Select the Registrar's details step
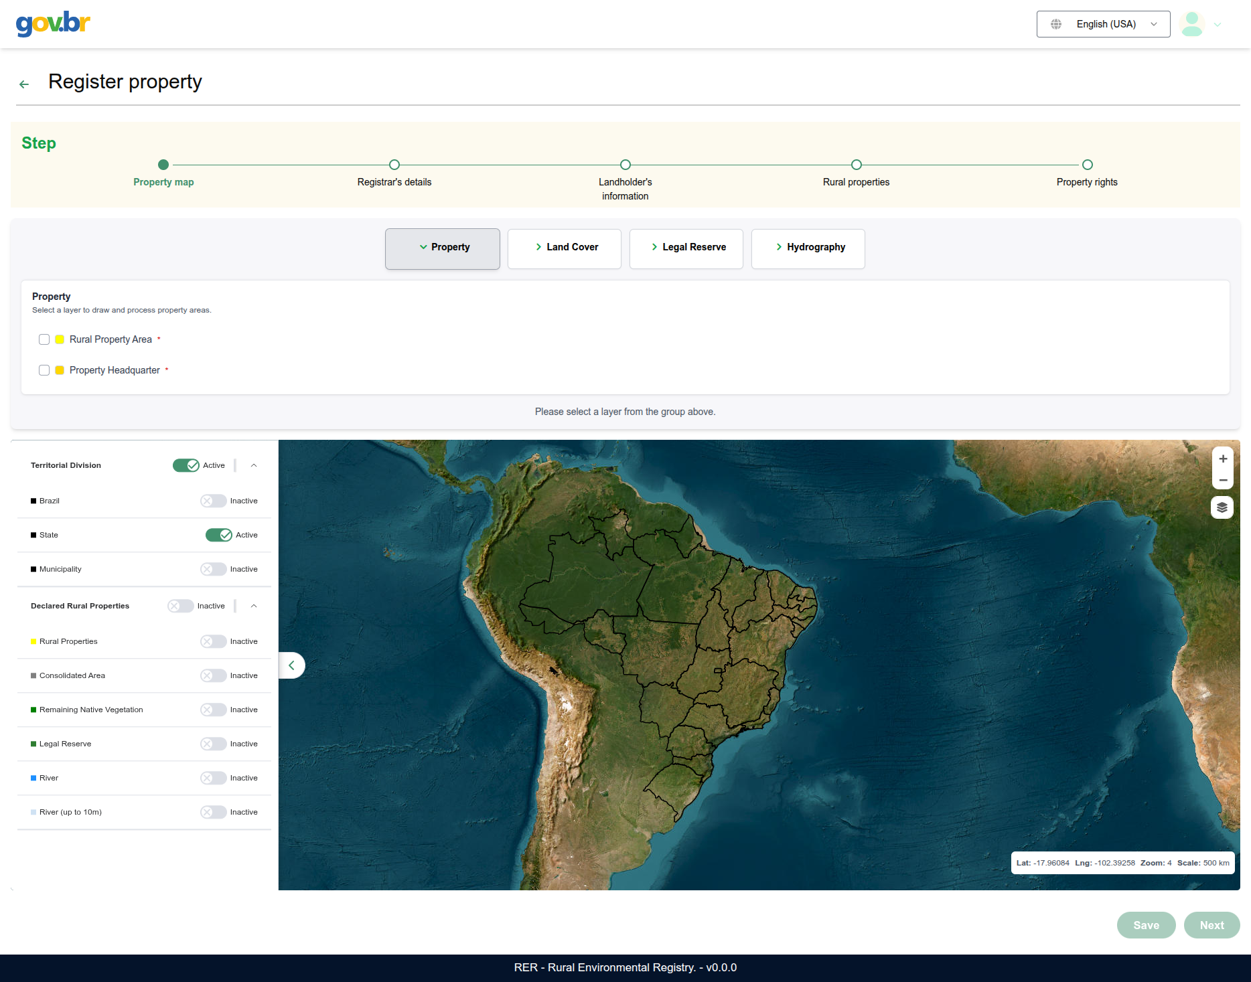The width and height of the screenshot is (1251, 982). [x=394, y=165]
